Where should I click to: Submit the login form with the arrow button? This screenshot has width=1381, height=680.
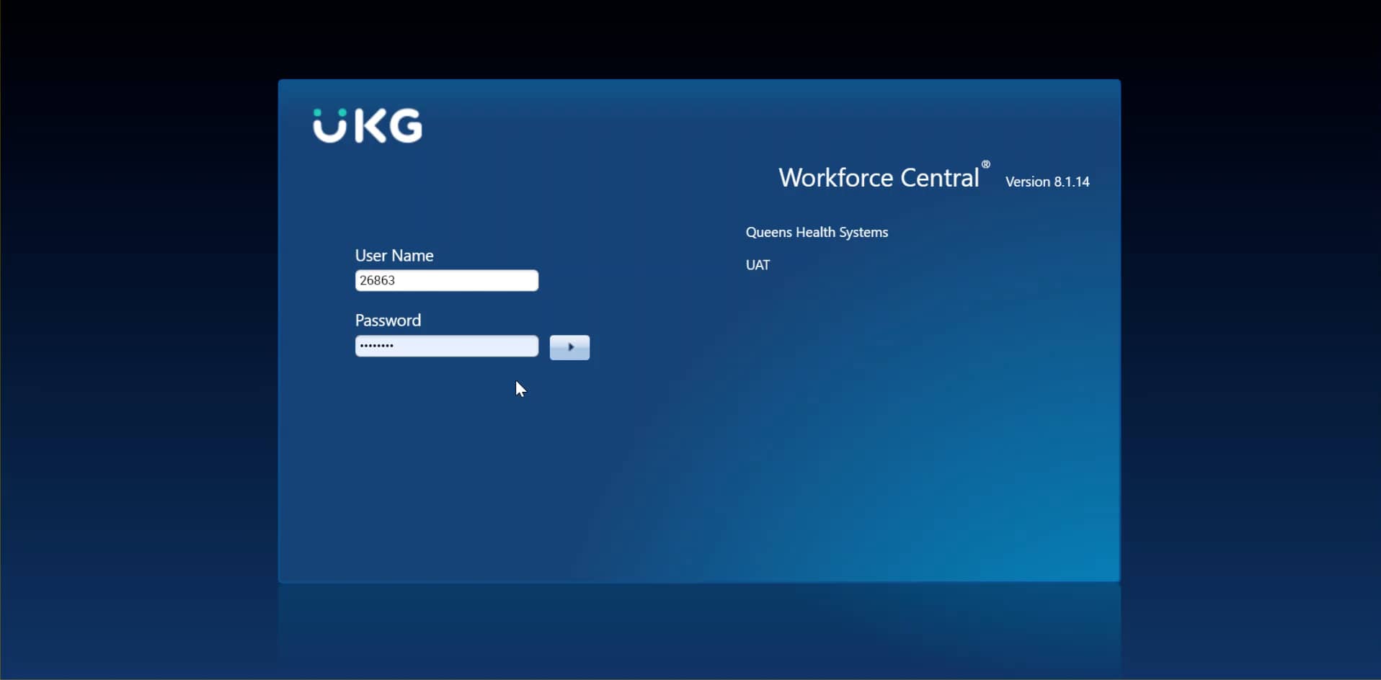tap(569, 347)
